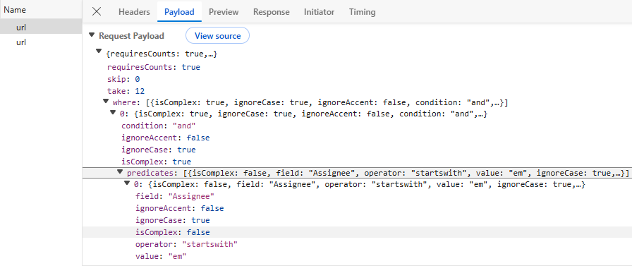Select the ignoreCase: true line under field
The width and height of the screenshot is (632, 266).
point(173,220)
